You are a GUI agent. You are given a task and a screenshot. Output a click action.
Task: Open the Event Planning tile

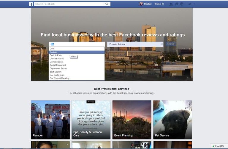[x=132, y=120]
